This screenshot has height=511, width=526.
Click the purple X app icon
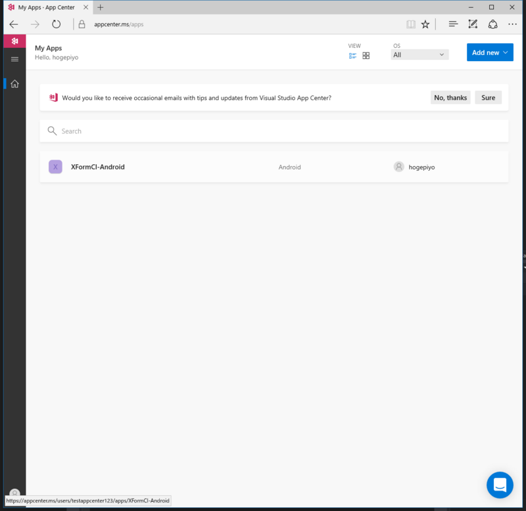55,167
